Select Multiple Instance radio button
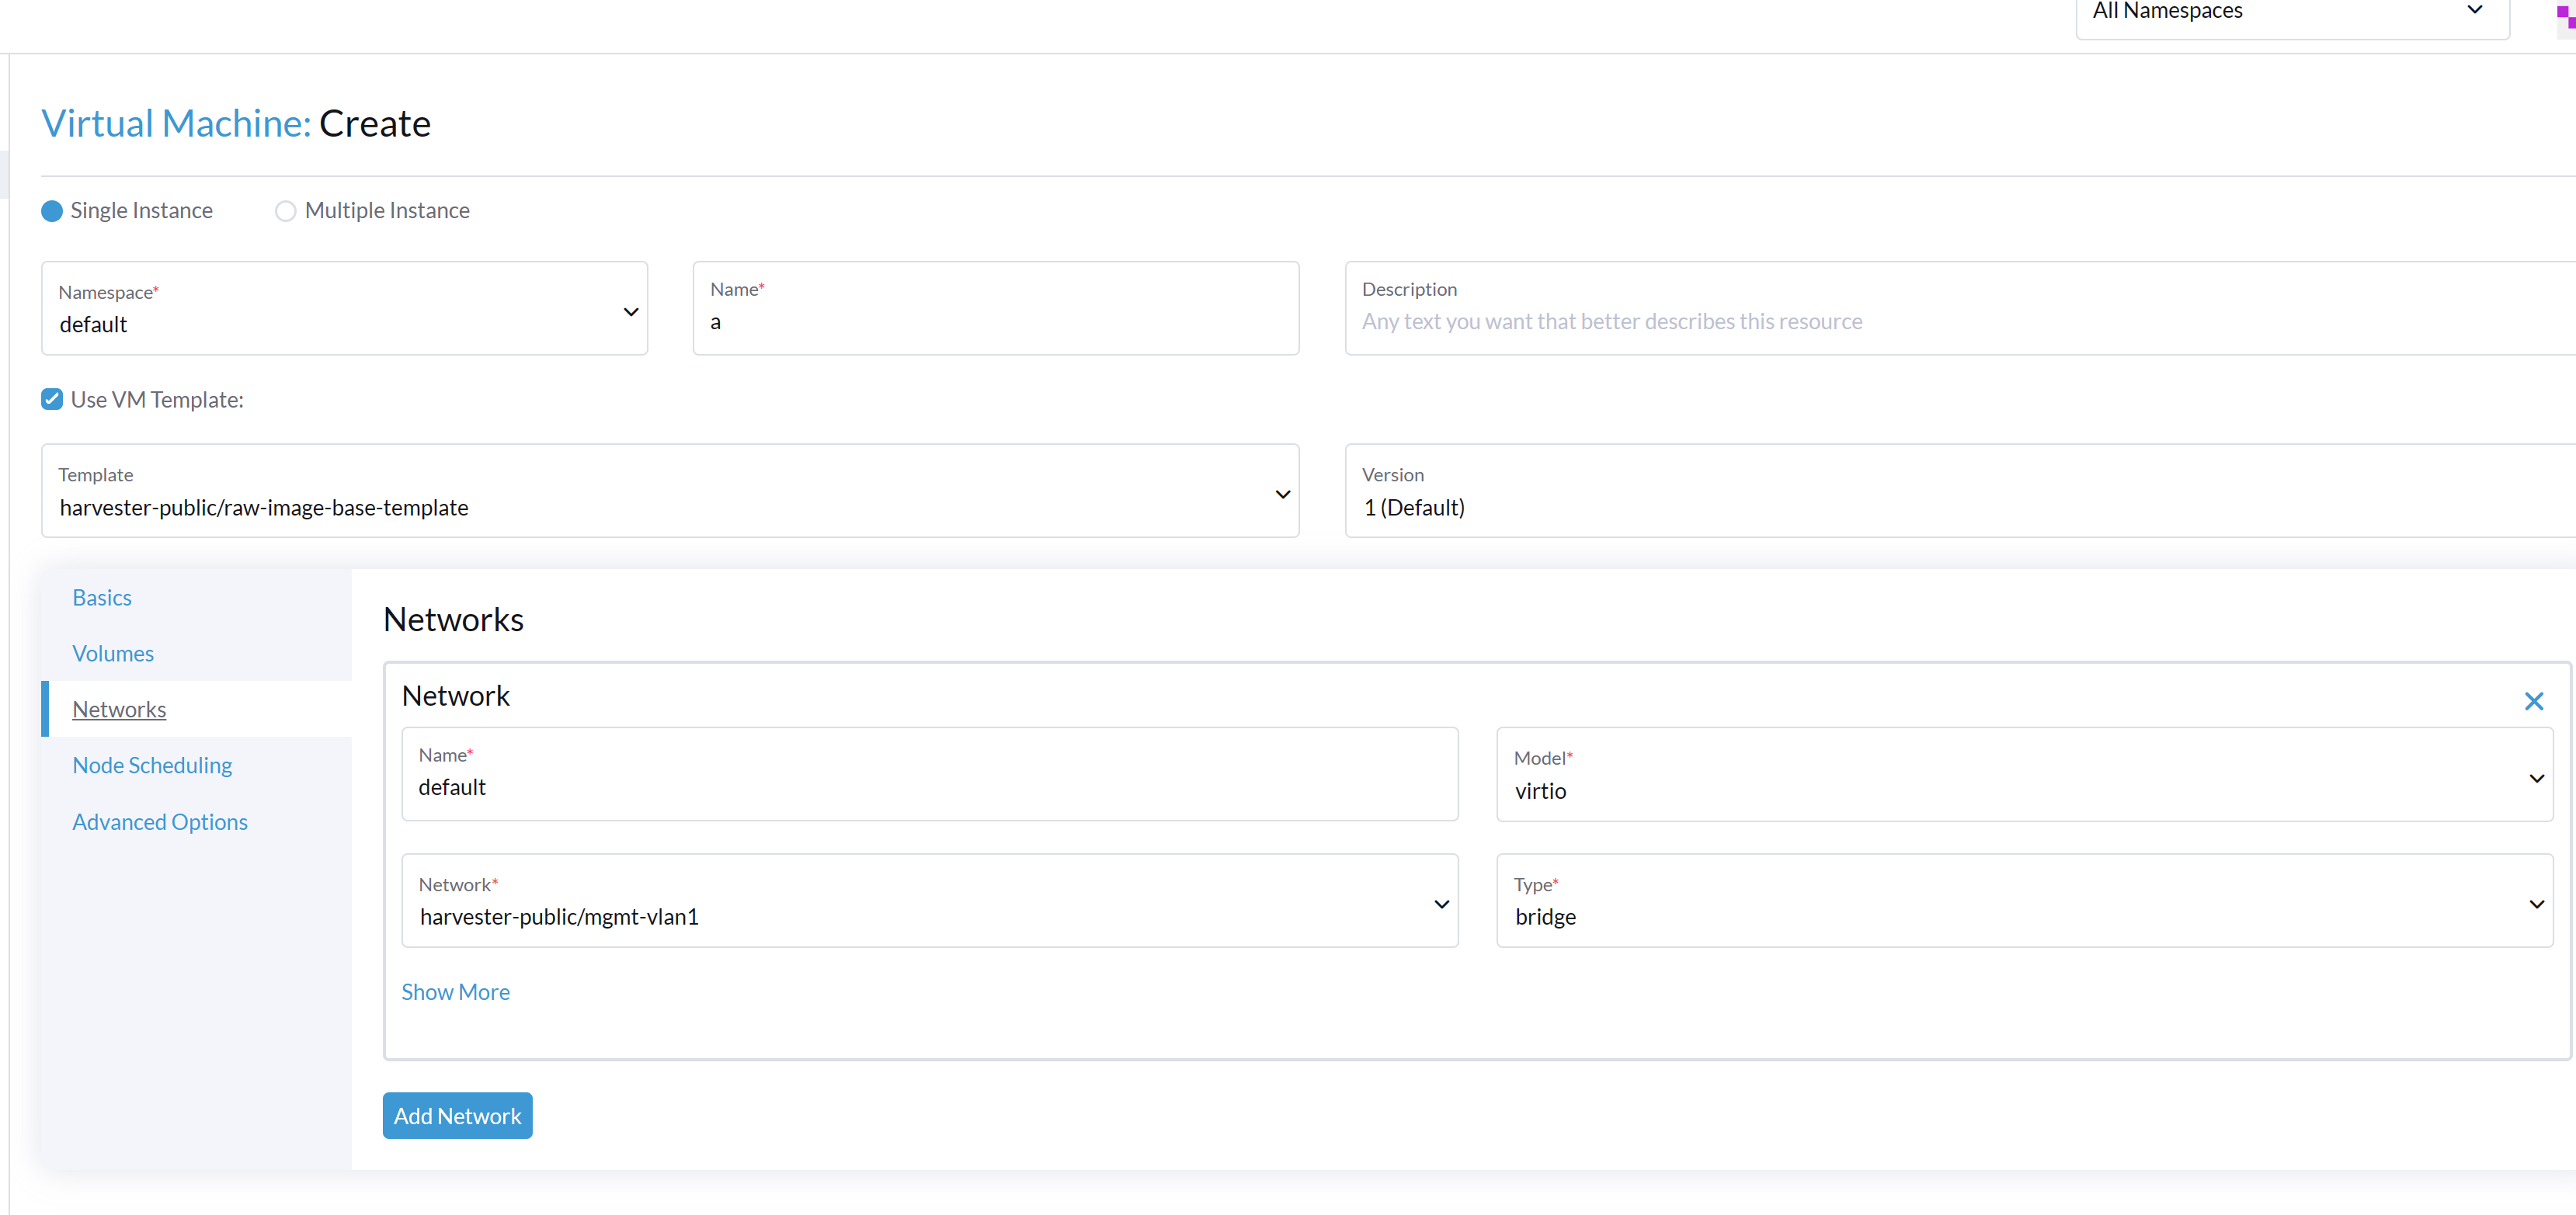Screen dimensions: 2576x1215 coord(286,211)
